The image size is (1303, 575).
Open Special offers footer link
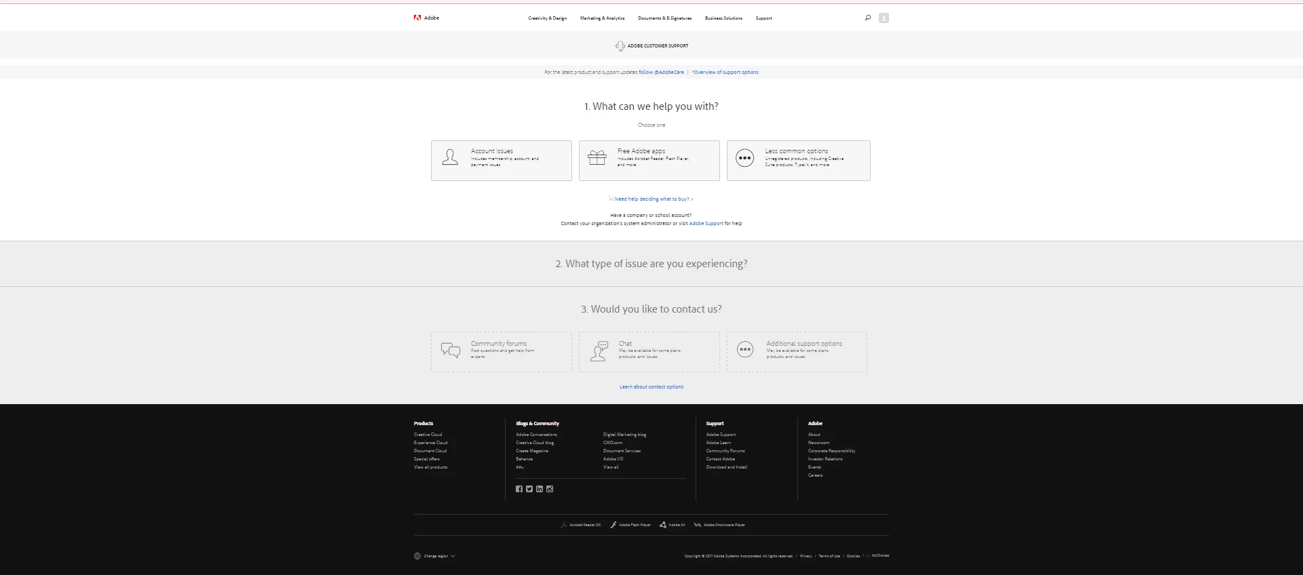pos(427,459)
